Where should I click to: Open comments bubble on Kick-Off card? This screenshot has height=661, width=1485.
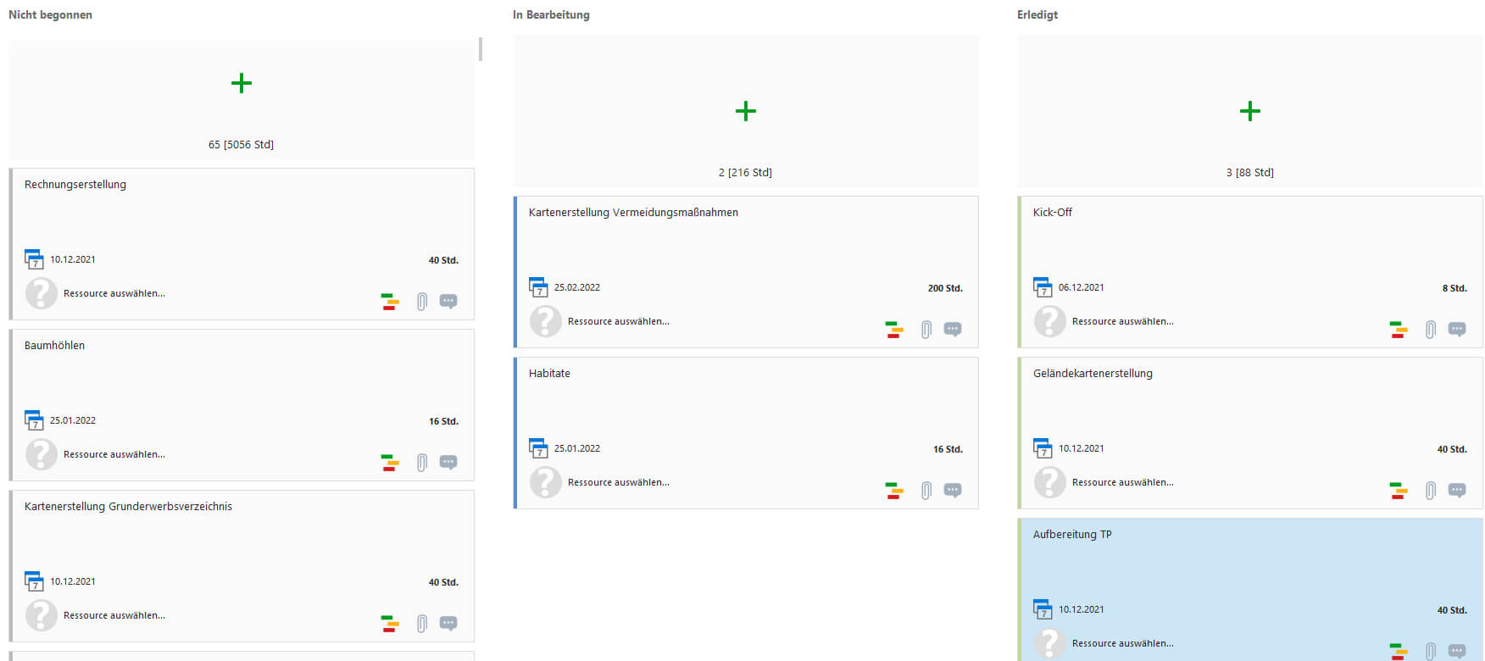[x=1457, y=329]
